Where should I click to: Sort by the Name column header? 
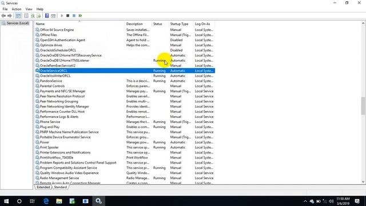[x=79, y=24]
